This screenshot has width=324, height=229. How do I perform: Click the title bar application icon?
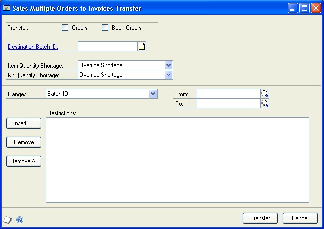[6, 8]
